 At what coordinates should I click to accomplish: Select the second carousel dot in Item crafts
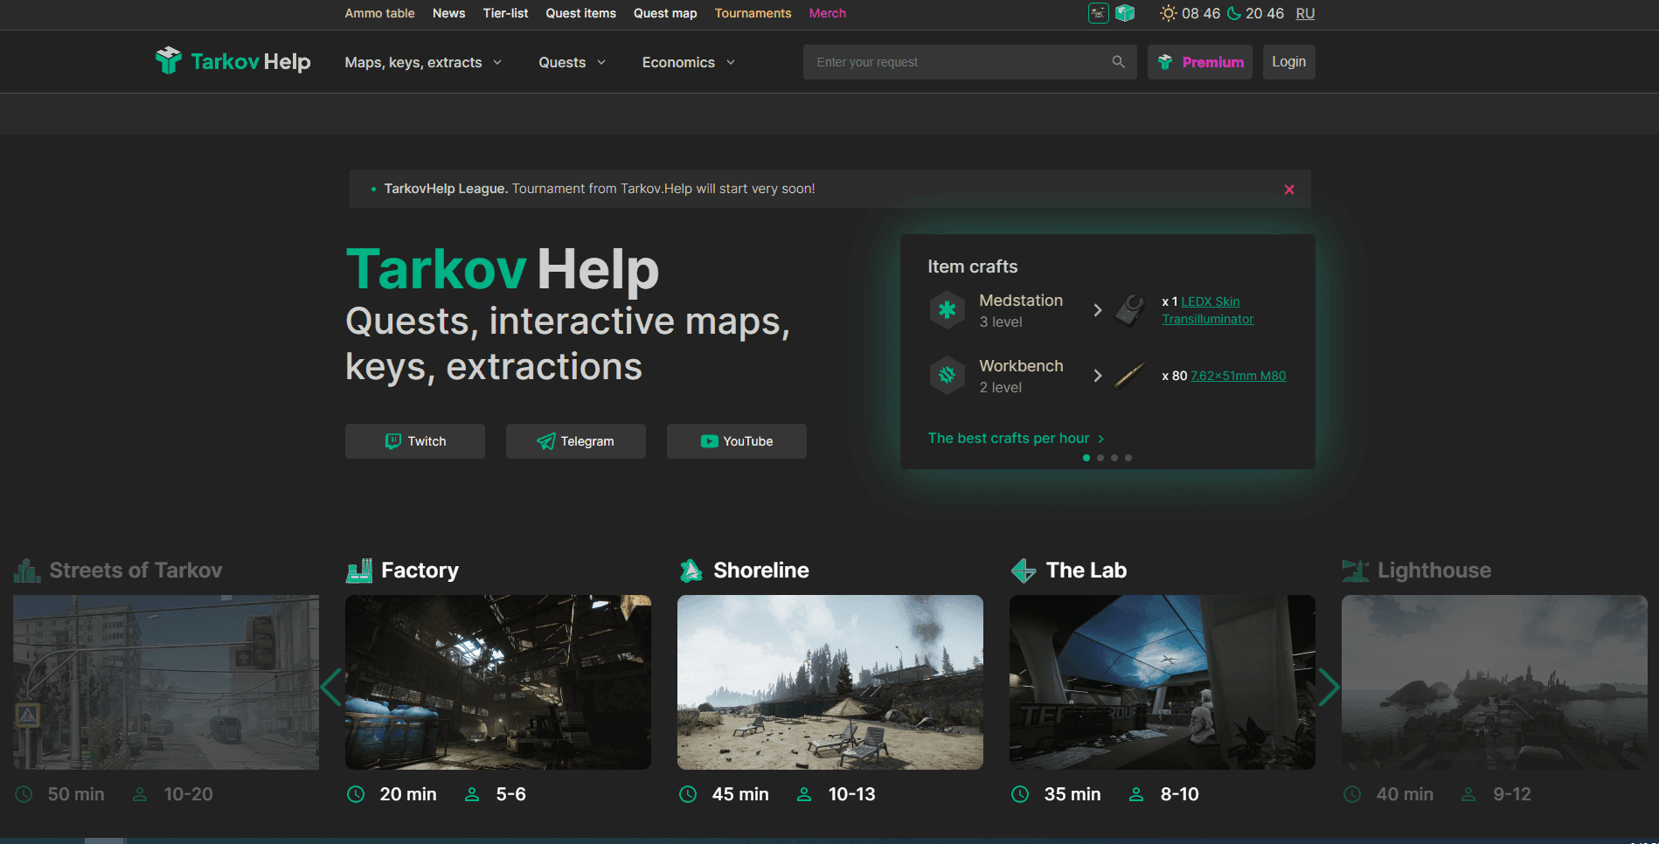tap(1100, 458)
